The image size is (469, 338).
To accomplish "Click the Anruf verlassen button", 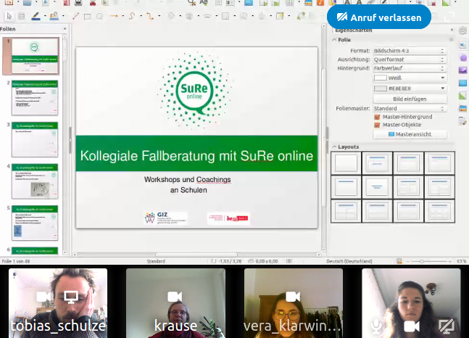I will point(379,17).
